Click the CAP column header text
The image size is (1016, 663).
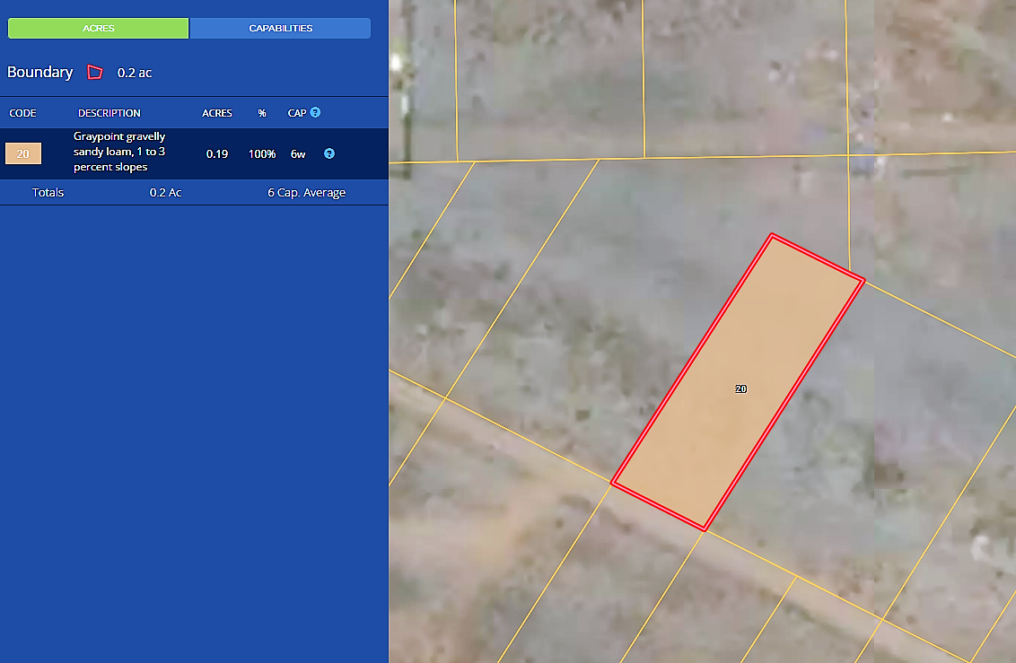pos(296,113)
